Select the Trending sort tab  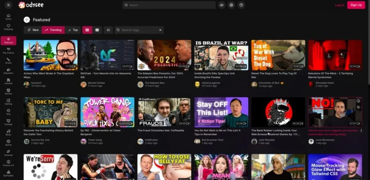(53, 30)
